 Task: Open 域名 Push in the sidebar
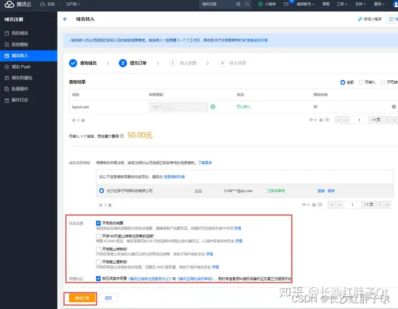click(x=21, y=66)
